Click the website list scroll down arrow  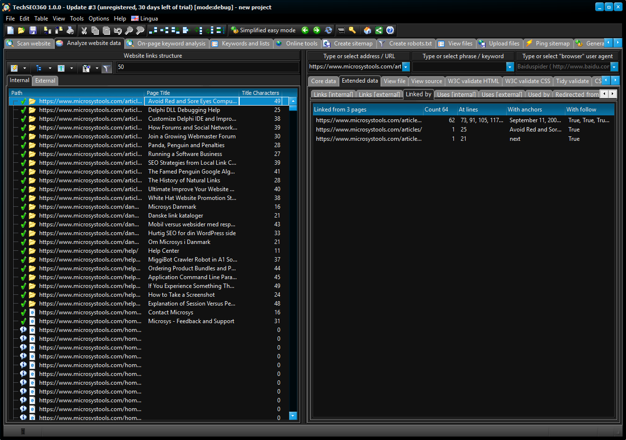[293, 416]
